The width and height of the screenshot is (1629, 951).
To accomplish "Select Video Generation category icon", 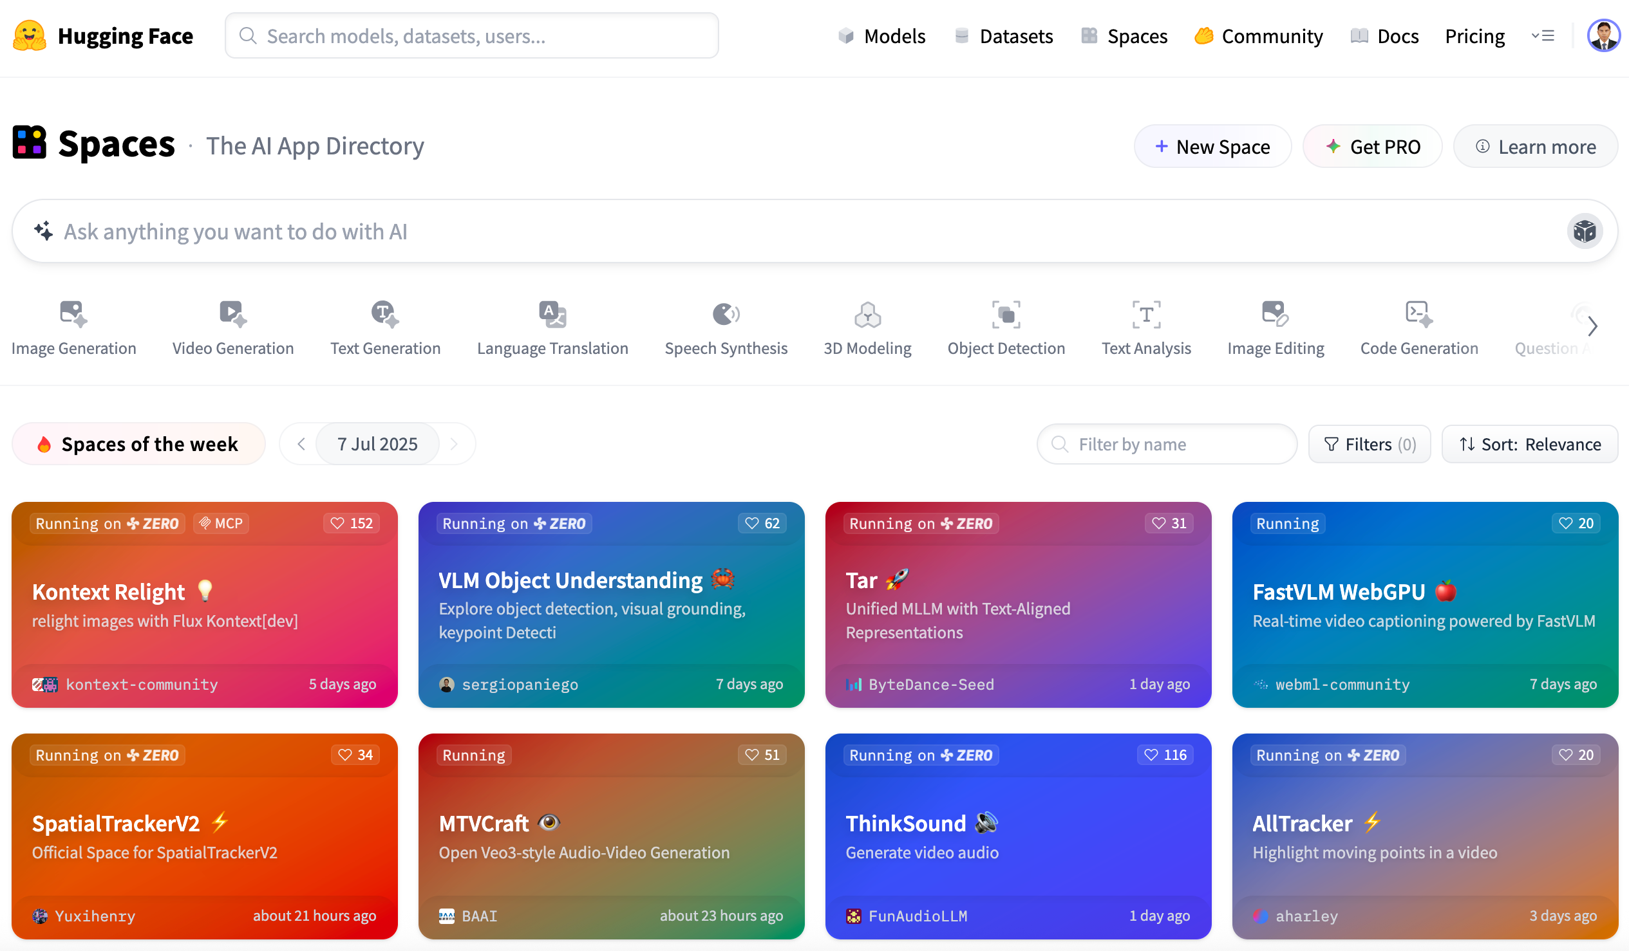I will click(232, 314).
